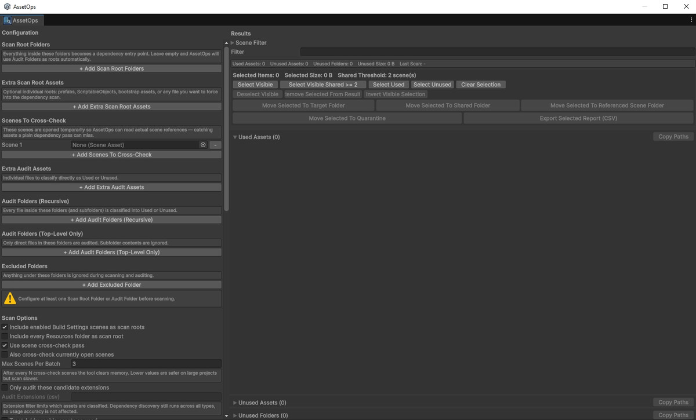Viewport: 696px width, 420px height.
Task: Click + Add Excluded Folder
Action: coord(111,284)
